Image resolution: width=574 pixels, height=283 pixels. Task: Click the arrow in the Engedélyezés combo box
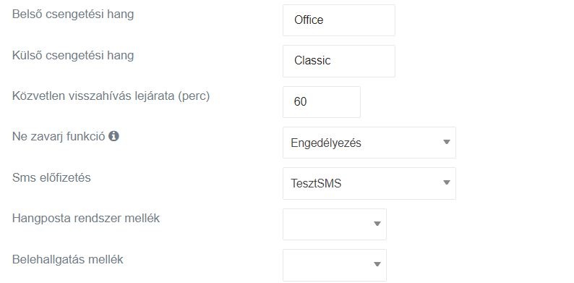(446, 143)
